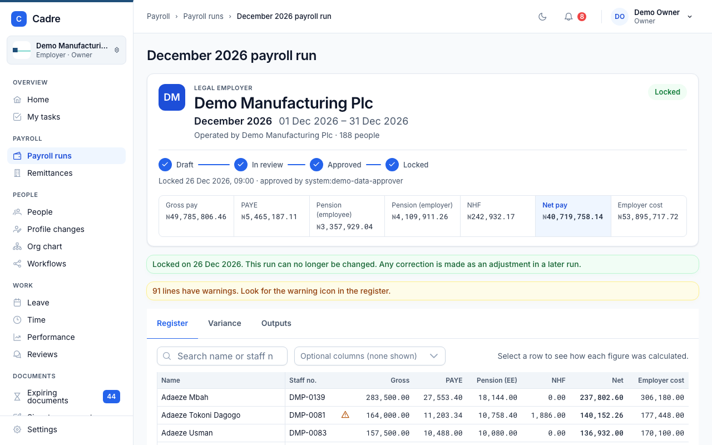
Task: Open Expiring documents with 44 badge
Action: click(x=67, y=397)
